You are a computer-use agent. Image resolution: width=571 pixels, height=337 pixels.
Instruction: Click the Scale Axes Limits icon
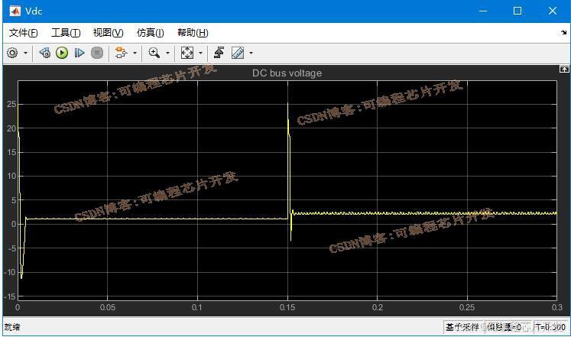[x=187, y=53]
